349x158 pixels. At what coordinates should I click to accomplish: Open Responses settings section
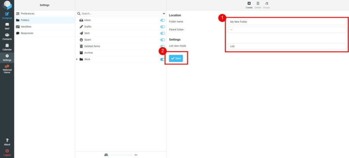click(x=45, y=33)
